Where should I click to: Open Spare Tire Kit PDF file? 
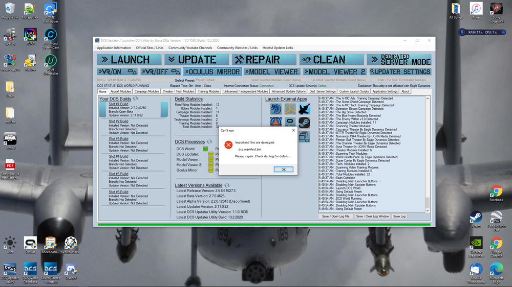pos(10,169)
